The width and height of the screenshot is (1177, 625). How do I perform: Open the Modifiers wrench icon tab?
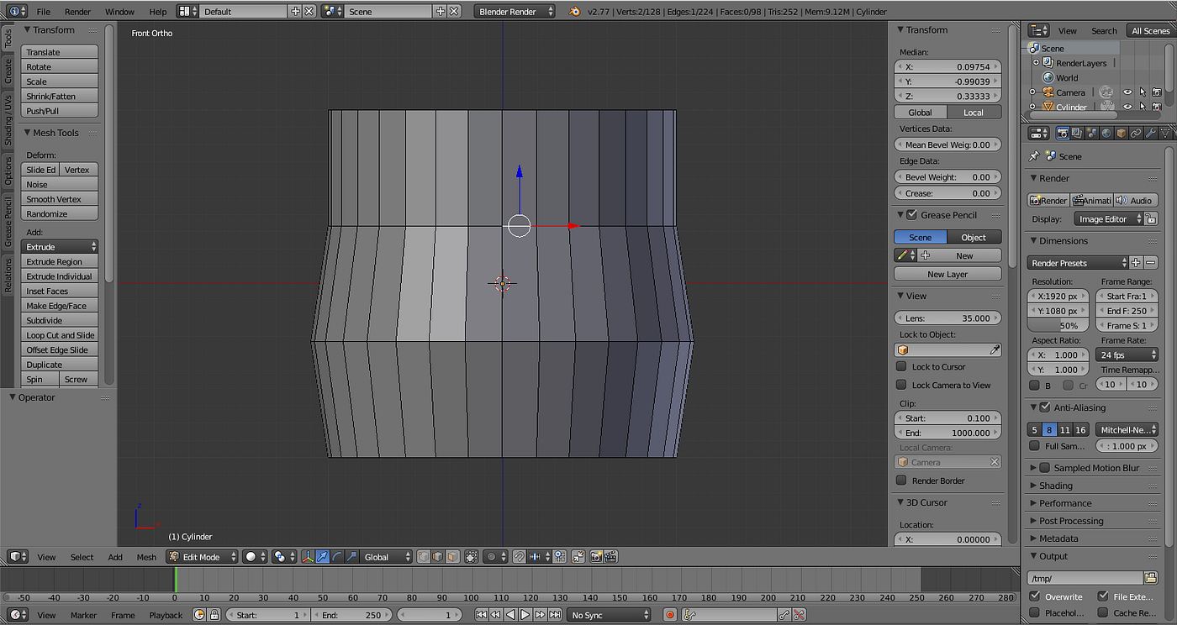[x=1151, y=133]
